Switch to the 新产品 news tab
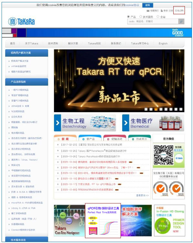This screenshot has height=243, width=193. (90, 138)
